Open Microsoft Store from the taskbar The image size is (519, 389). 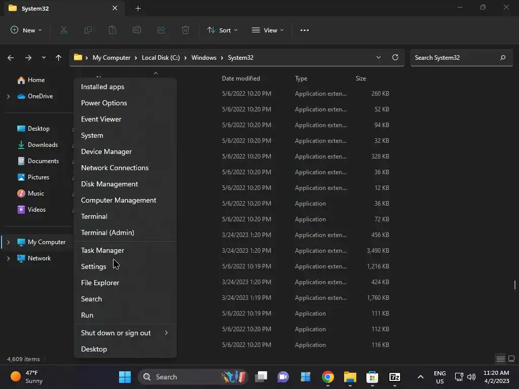[x=372, y=377]
